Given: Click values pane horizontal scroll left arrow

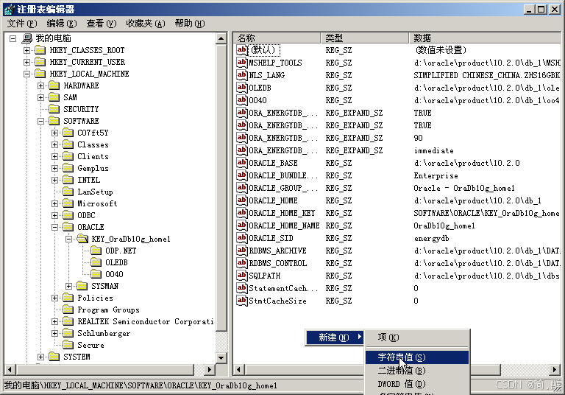Looking at the screenshot, I should pos(238,370).
